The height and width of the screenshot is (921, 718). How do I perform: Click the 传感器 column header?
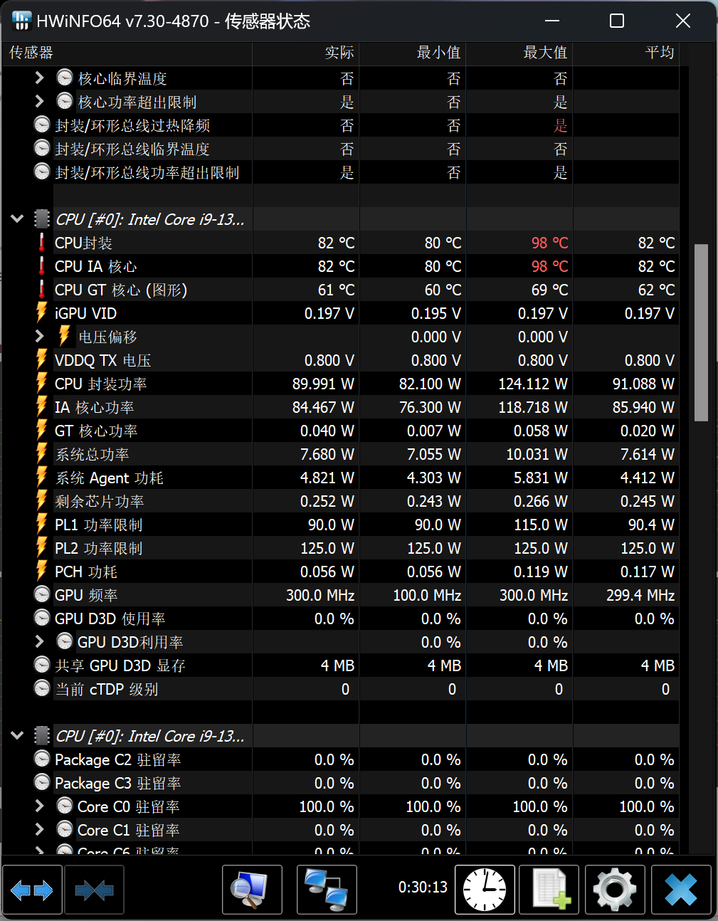tap(127, 53)
